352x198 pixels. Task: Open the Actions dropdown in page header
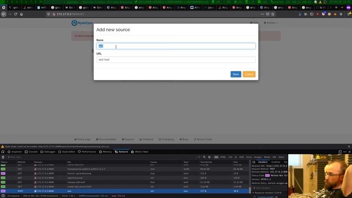(x=271, y=23)
